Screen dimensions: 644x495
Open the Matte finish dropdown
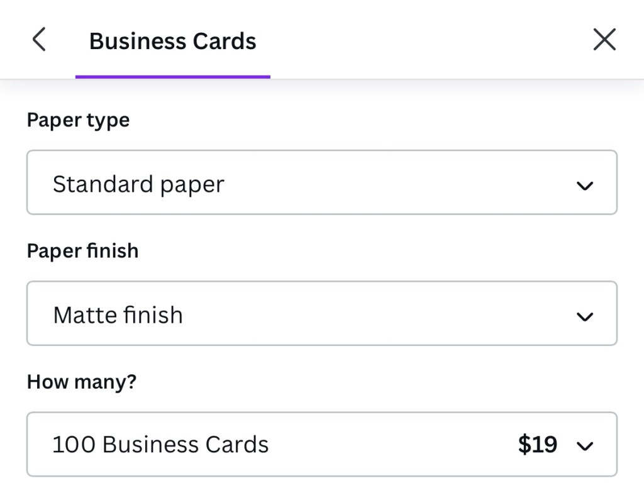pos(321,313)
